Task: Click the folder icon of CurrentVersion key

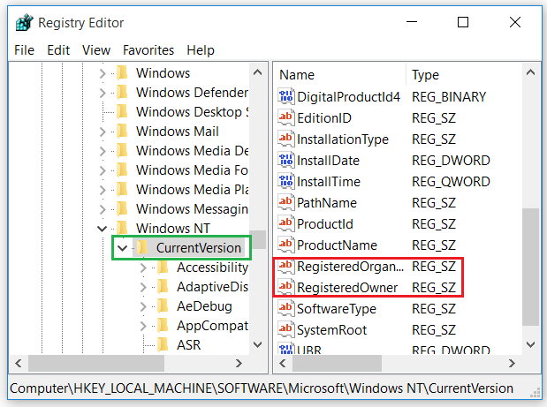Action: (x=142, y=248)
